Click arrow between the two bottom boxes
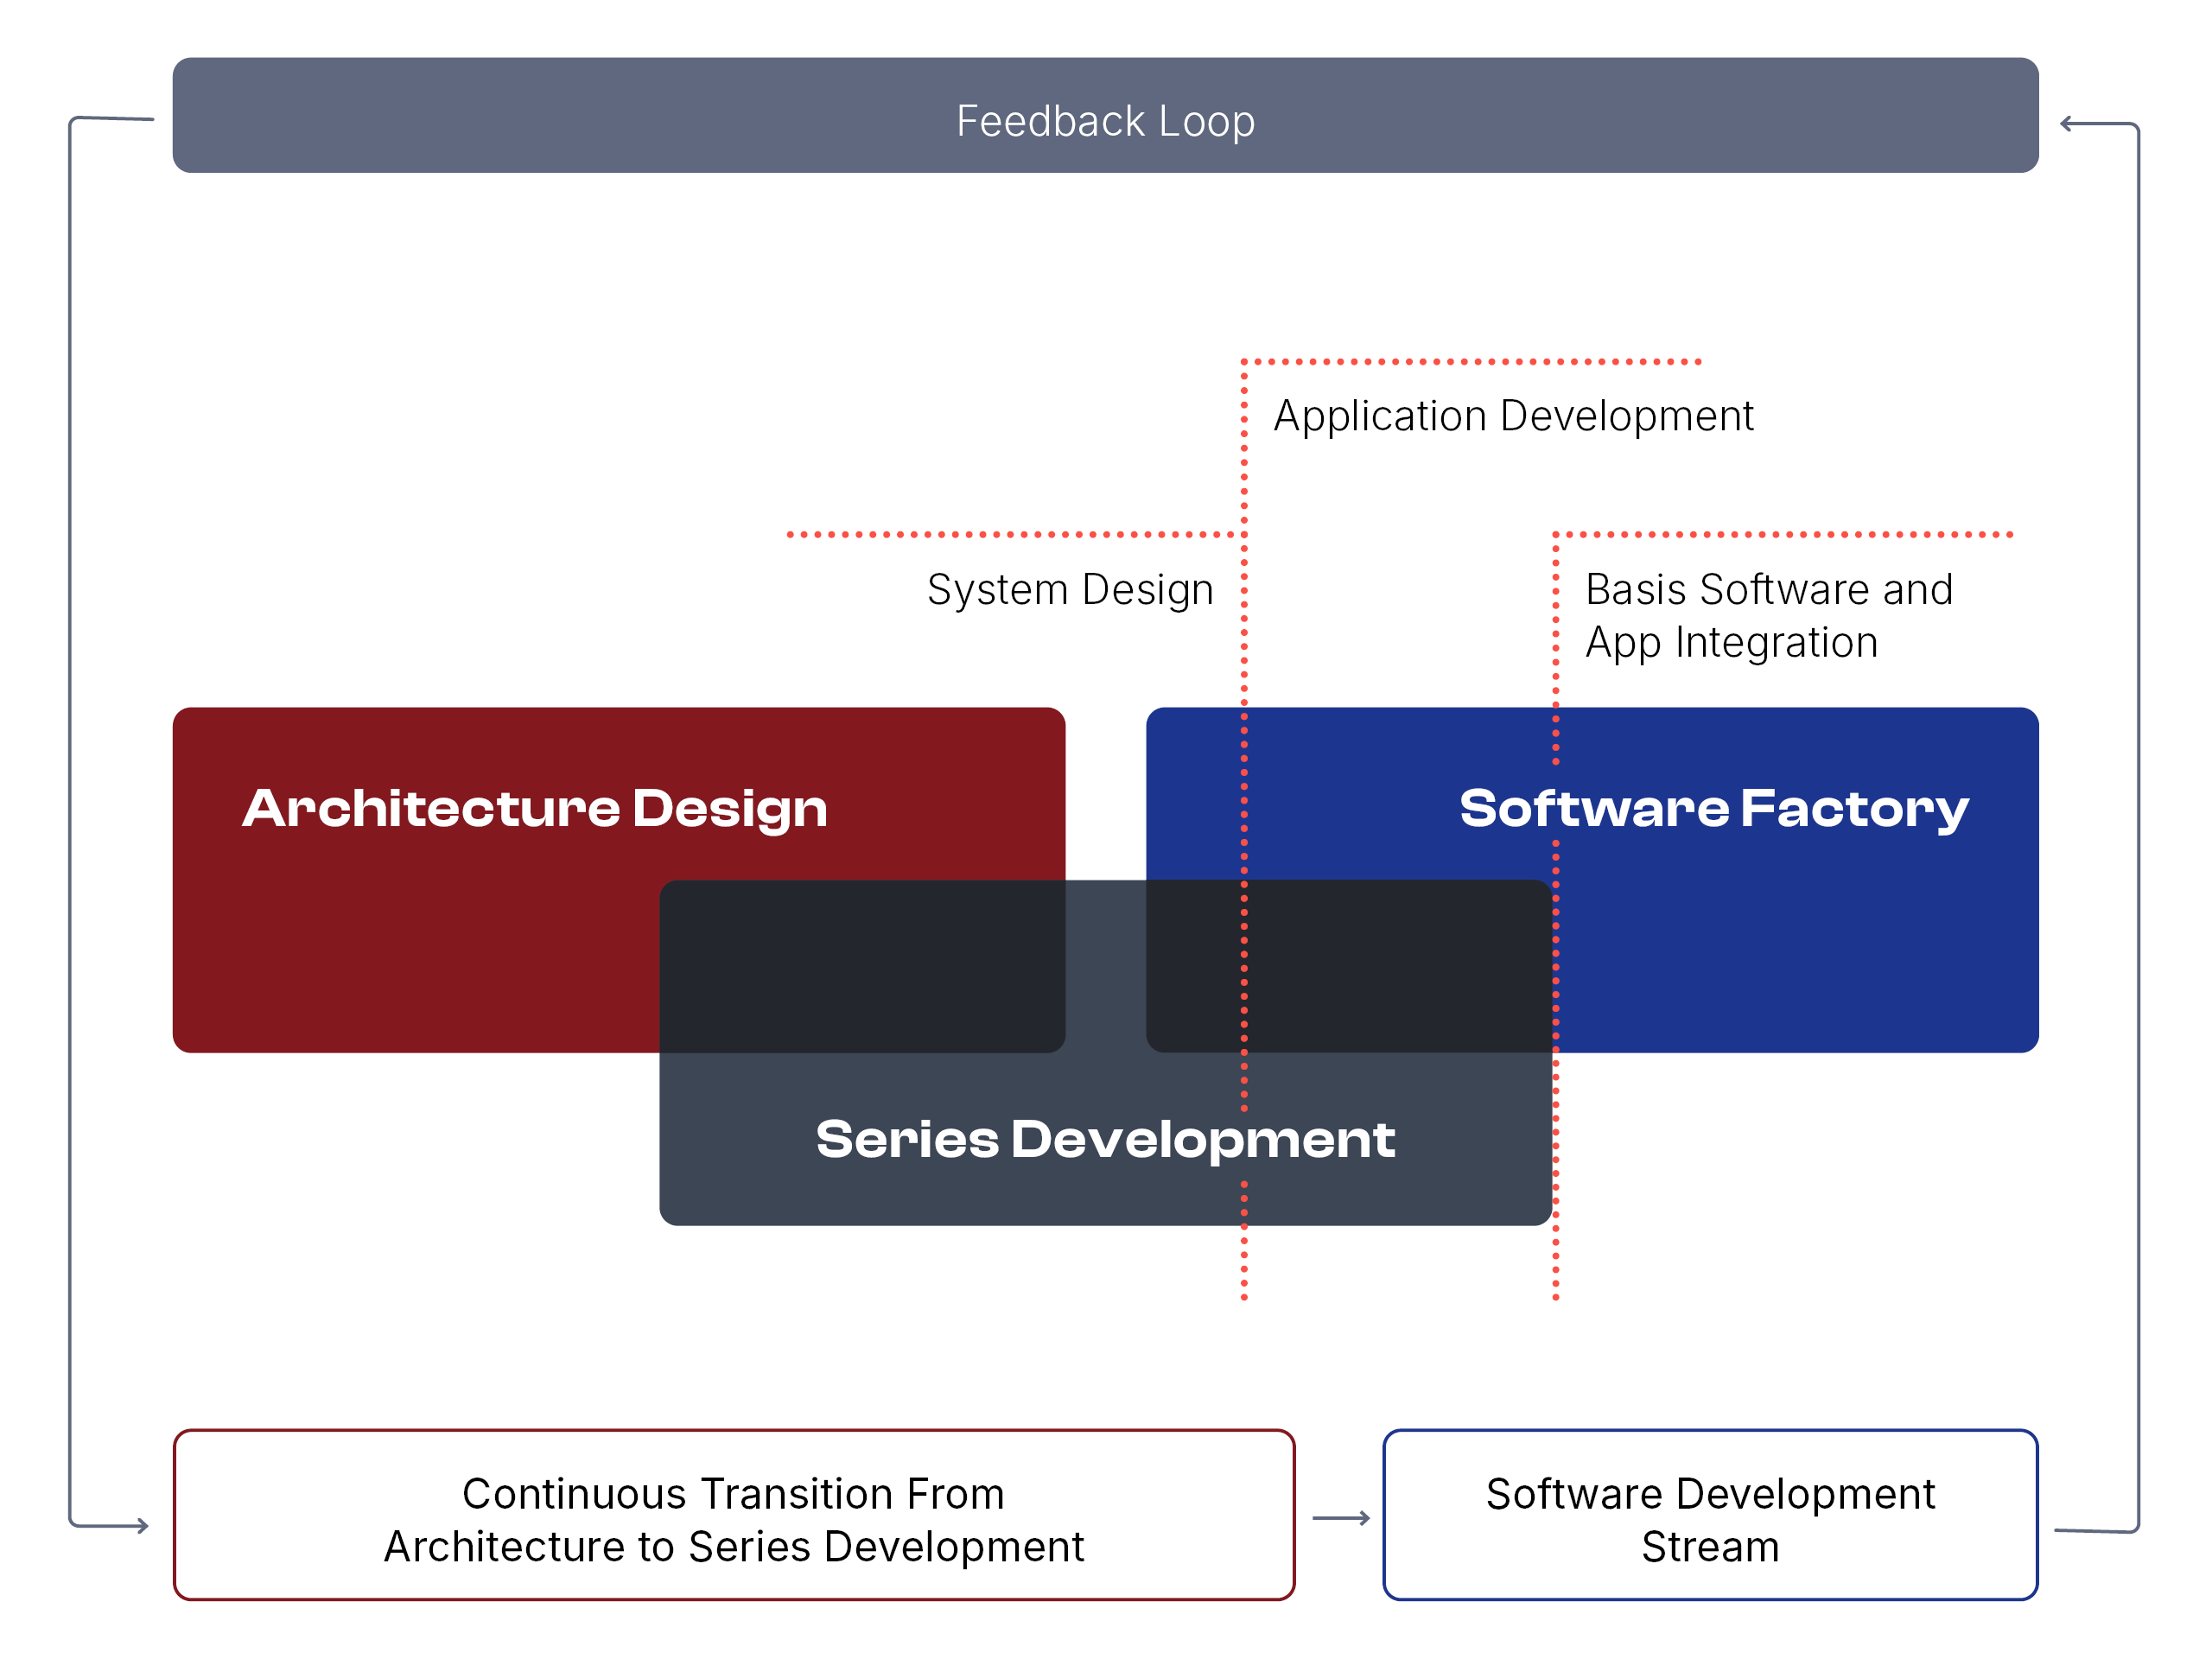Image resolution: width=2212 pixels, height=1659 pixels. (1340, 1518)
